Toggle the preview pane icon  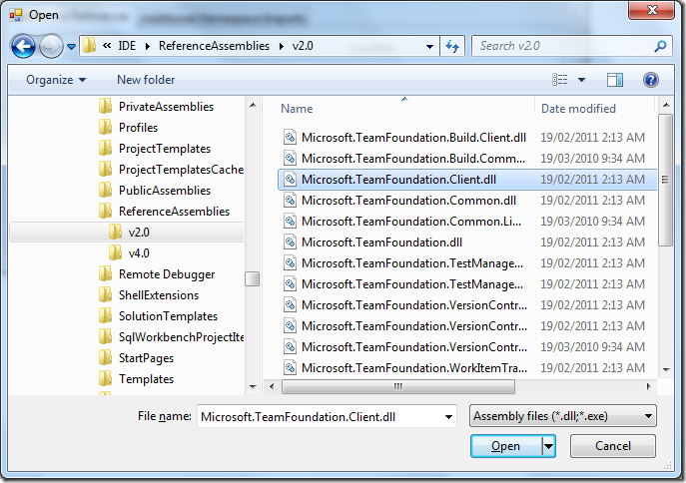[615, 80]
